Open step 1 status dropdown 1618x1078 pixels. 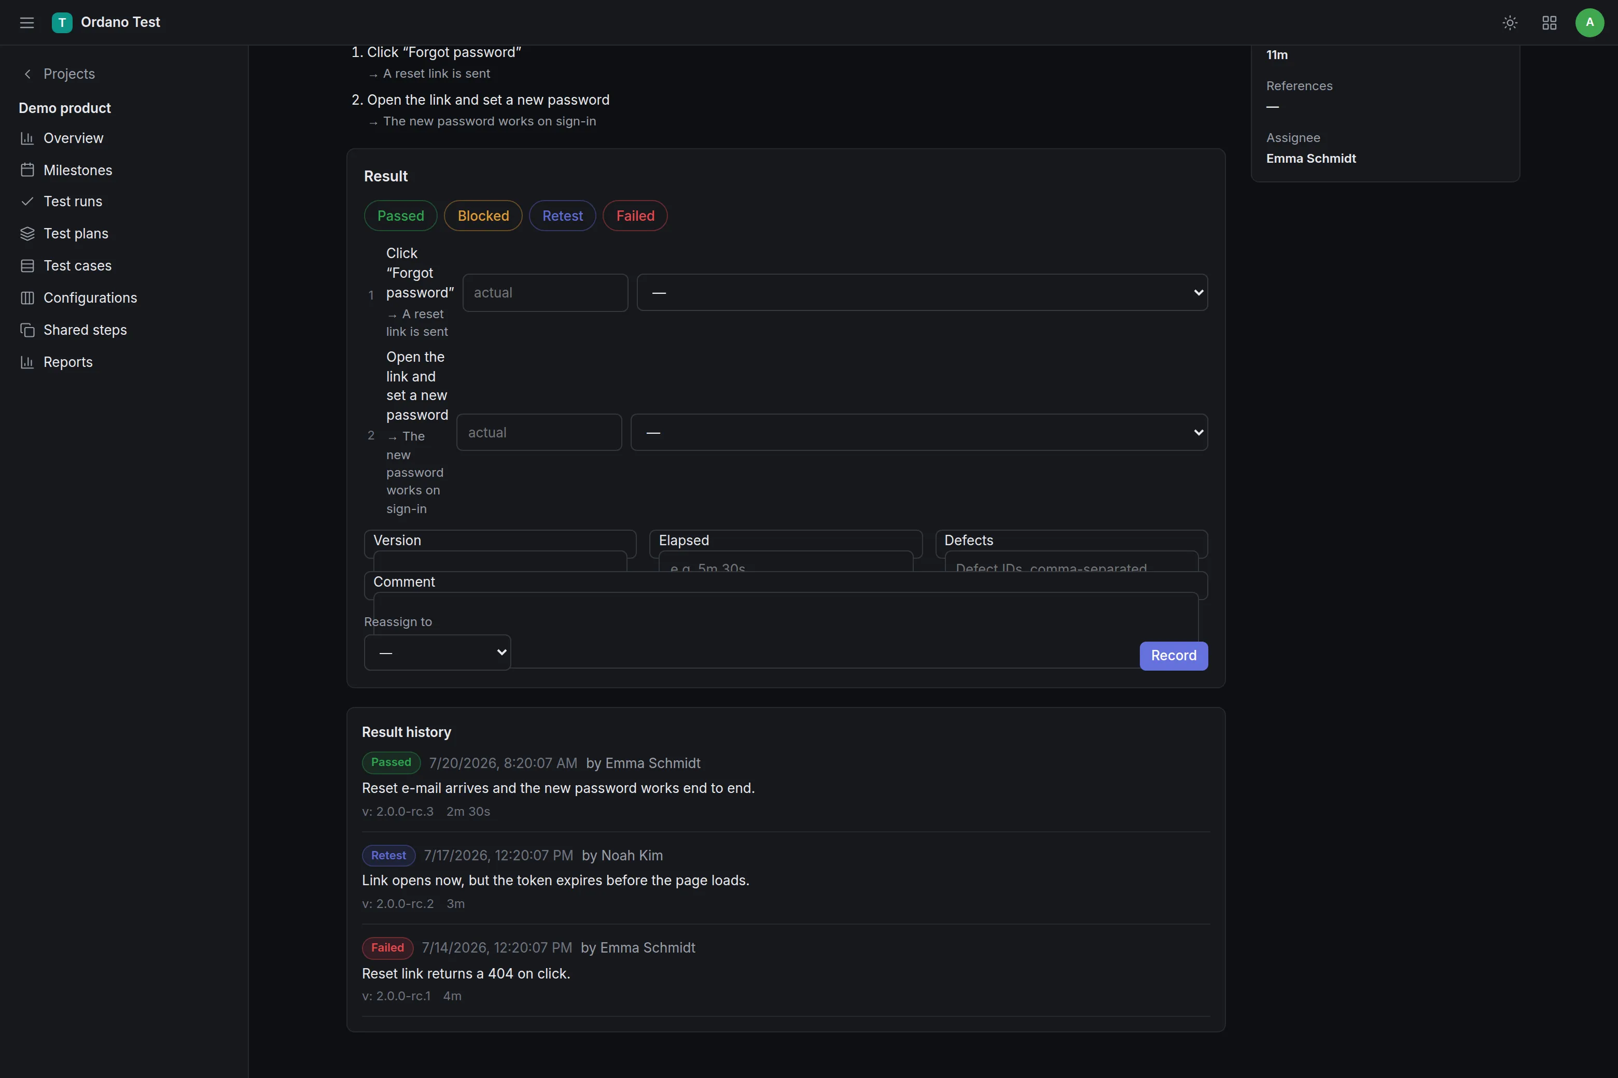click(922, 293)
